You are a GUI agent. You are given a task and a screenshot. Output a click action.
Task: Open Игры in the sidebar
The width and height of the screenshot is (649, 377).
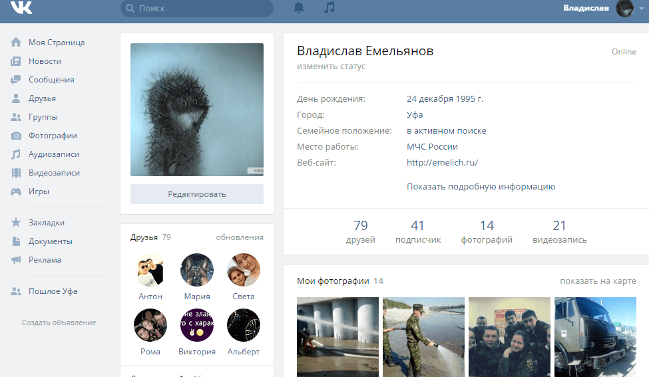coord(39,191)
